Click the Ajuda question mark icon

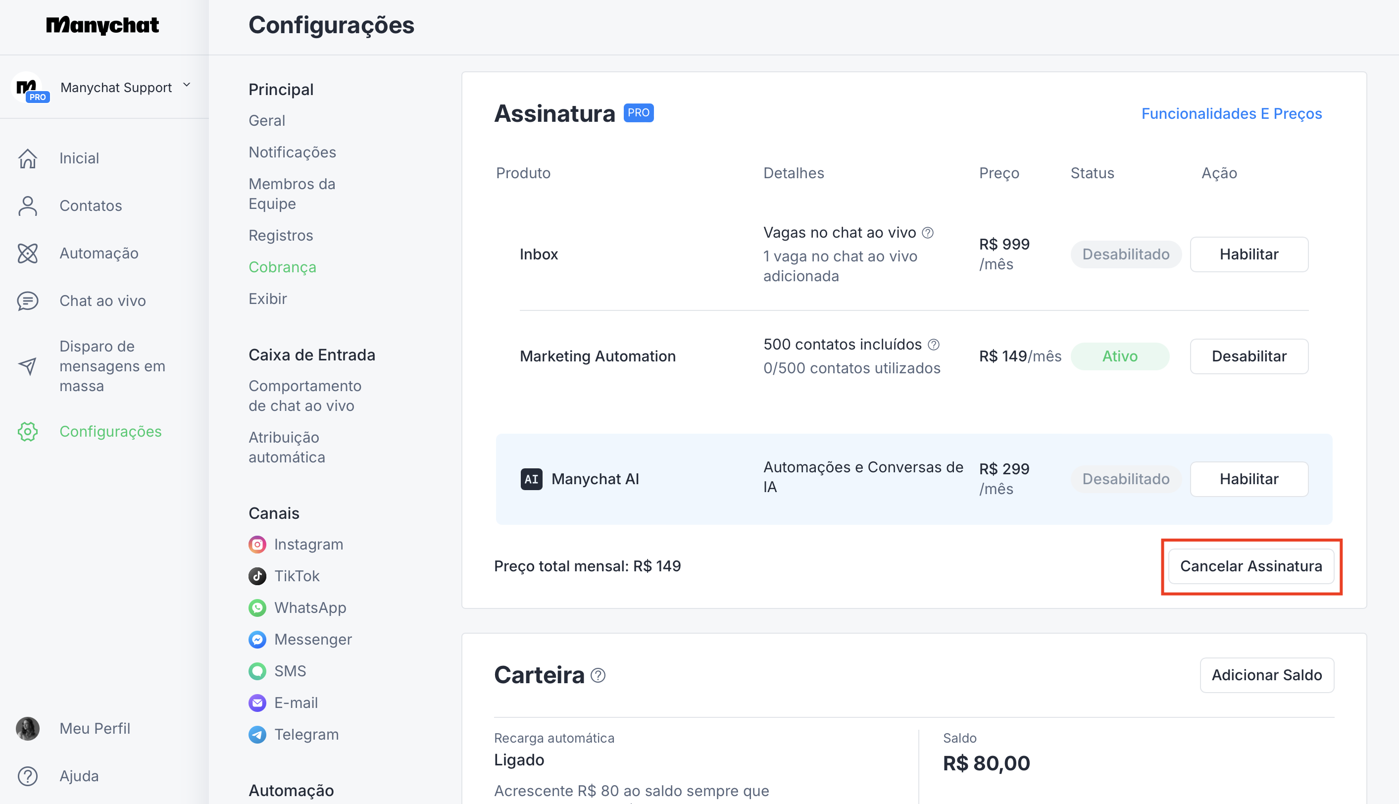click(28, 776)
